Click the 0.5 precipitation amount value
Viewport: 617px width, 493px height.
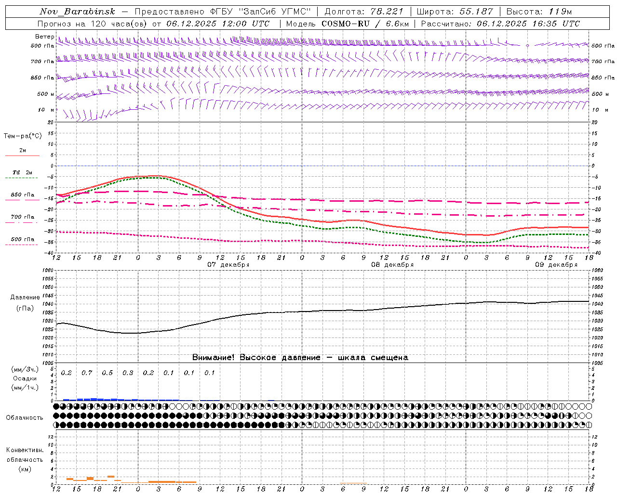(x=107, y=373)
